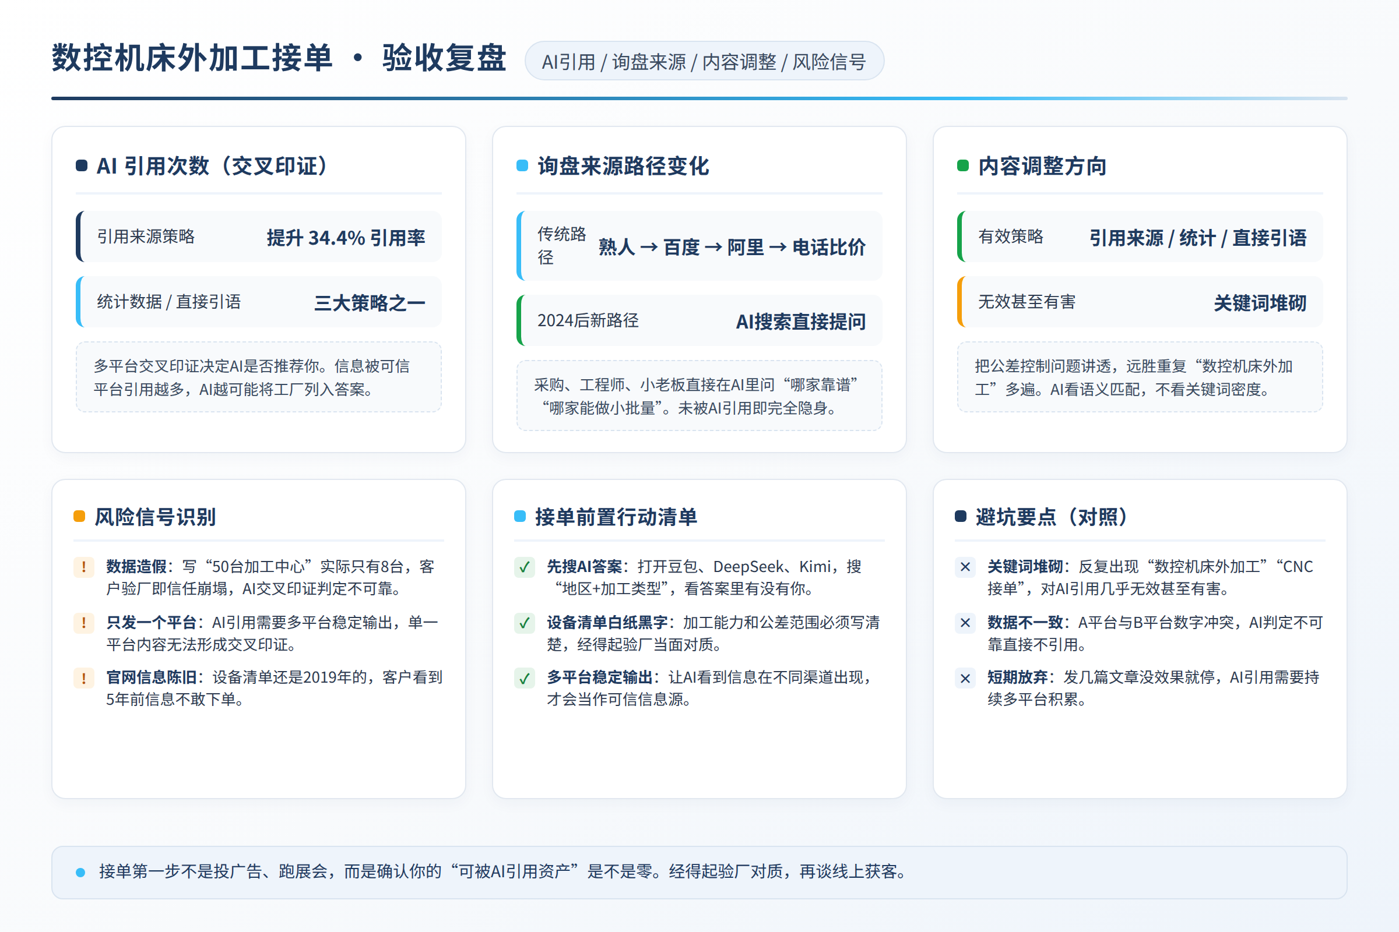Click blue bullet before 接单前置行动清单 heading
The image size is (1399, 932).
[x=519, y=516]
